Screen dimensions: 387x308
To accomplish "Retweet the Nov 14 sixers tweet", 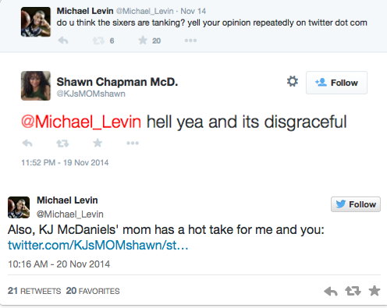I will click(98, 41).
